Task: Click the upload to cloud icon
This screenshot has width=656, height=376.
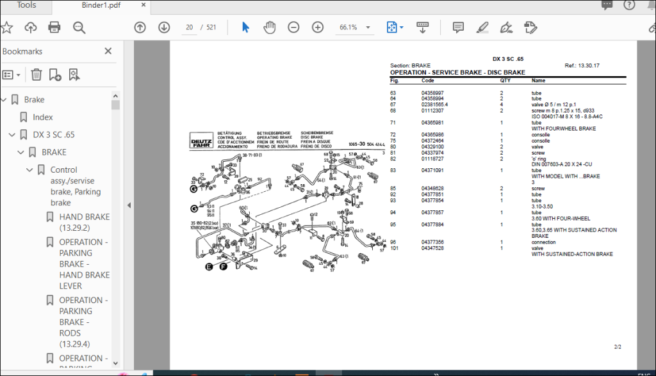Action: [x=31, y=27]
